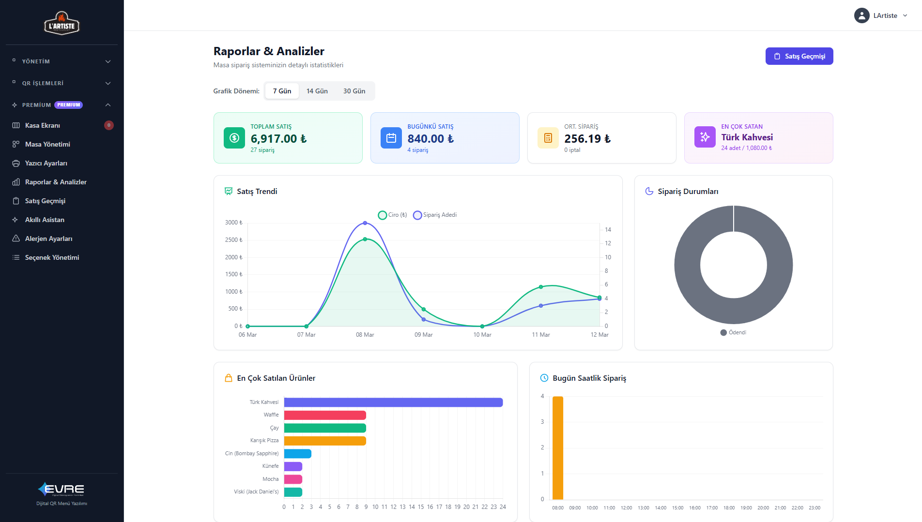Click the 840.00 ₺ today's sales value
The image size is (922, 522).
(430, 139)
